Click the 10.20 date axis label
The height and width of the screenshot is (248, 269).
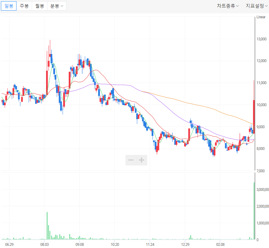[x=115, y=244]
